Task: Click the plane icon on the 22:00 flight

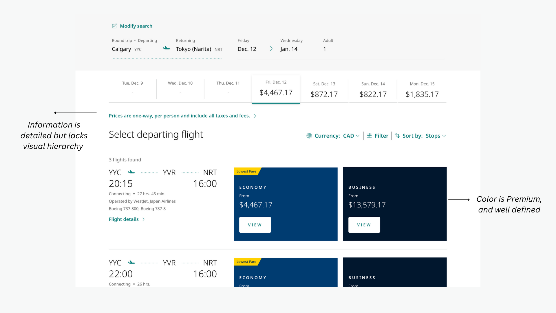Action: pos(131,263)
